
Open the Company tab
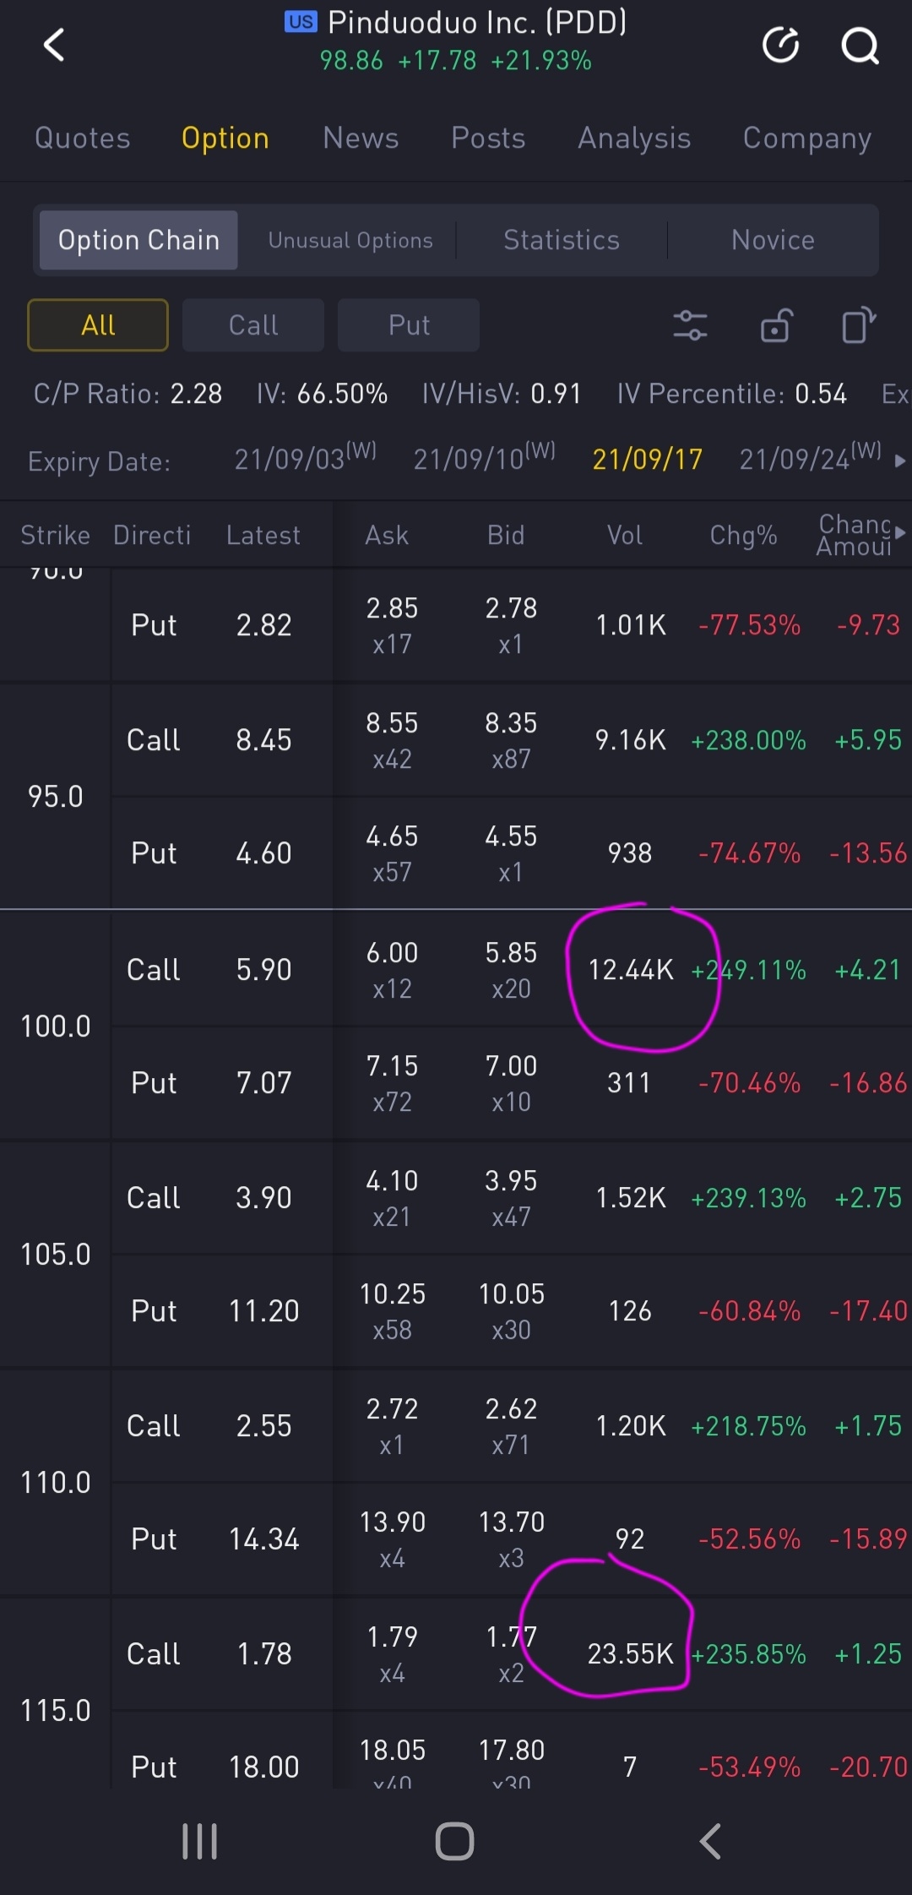pyautogui.click(x=807, y=138)
